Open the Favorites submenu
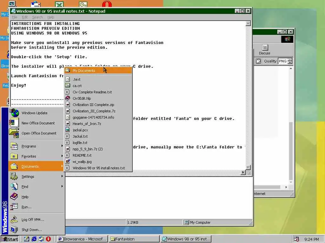Image resolution: width=325 pixels, height=243 pixels. 36,156
